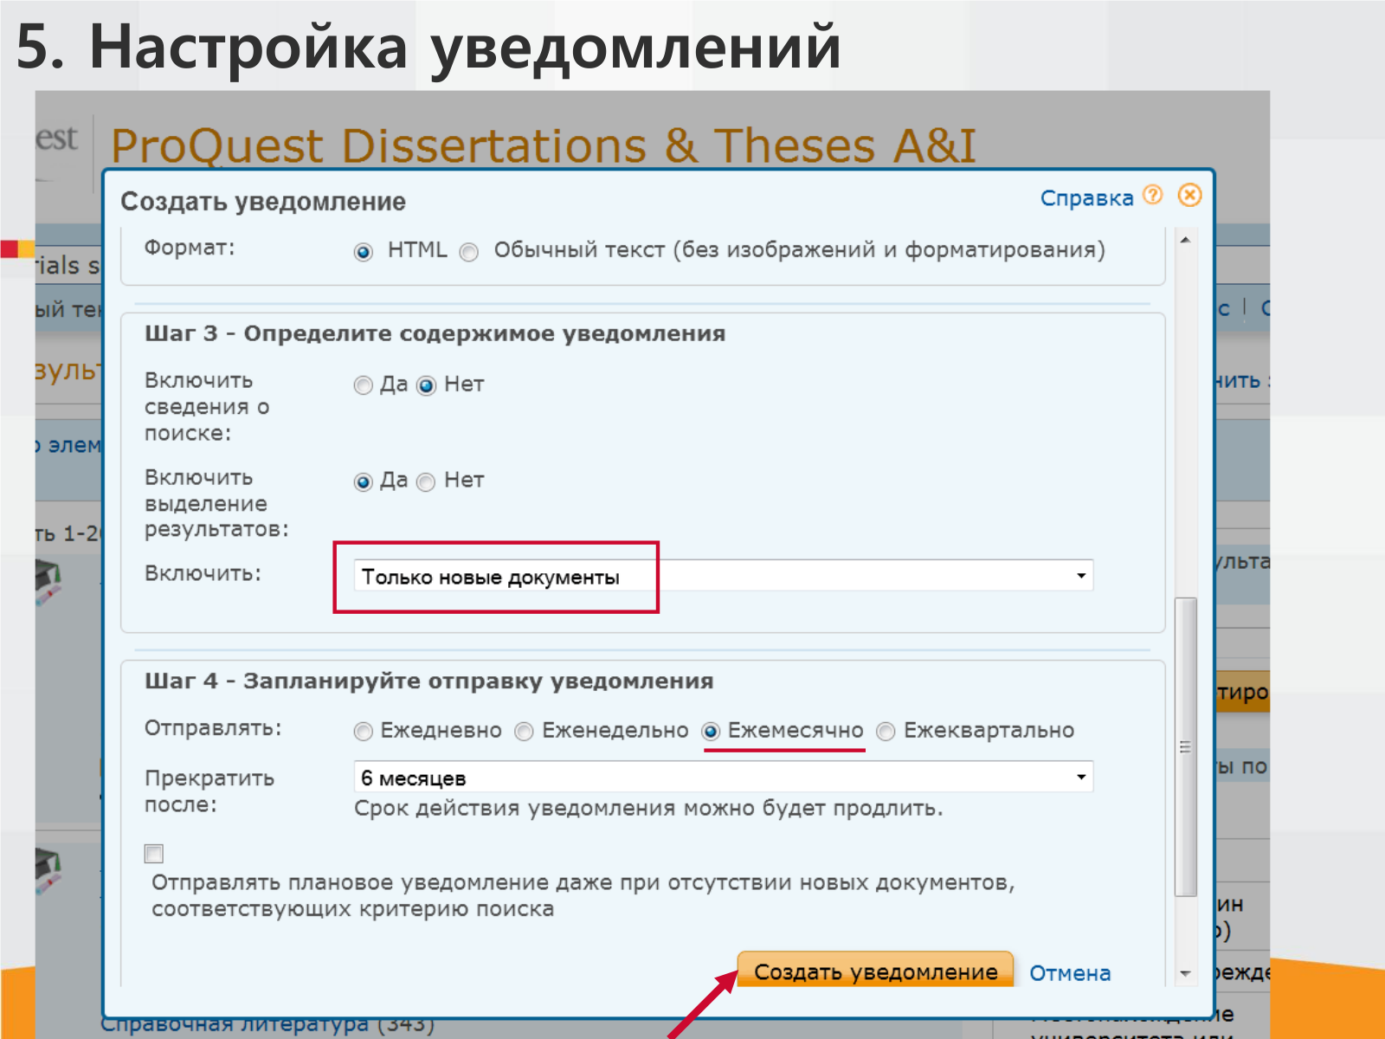The height and width of the screenshot is (1039, 1385).
Task: Select Обычный текст format option
Action: pos(469,252)
